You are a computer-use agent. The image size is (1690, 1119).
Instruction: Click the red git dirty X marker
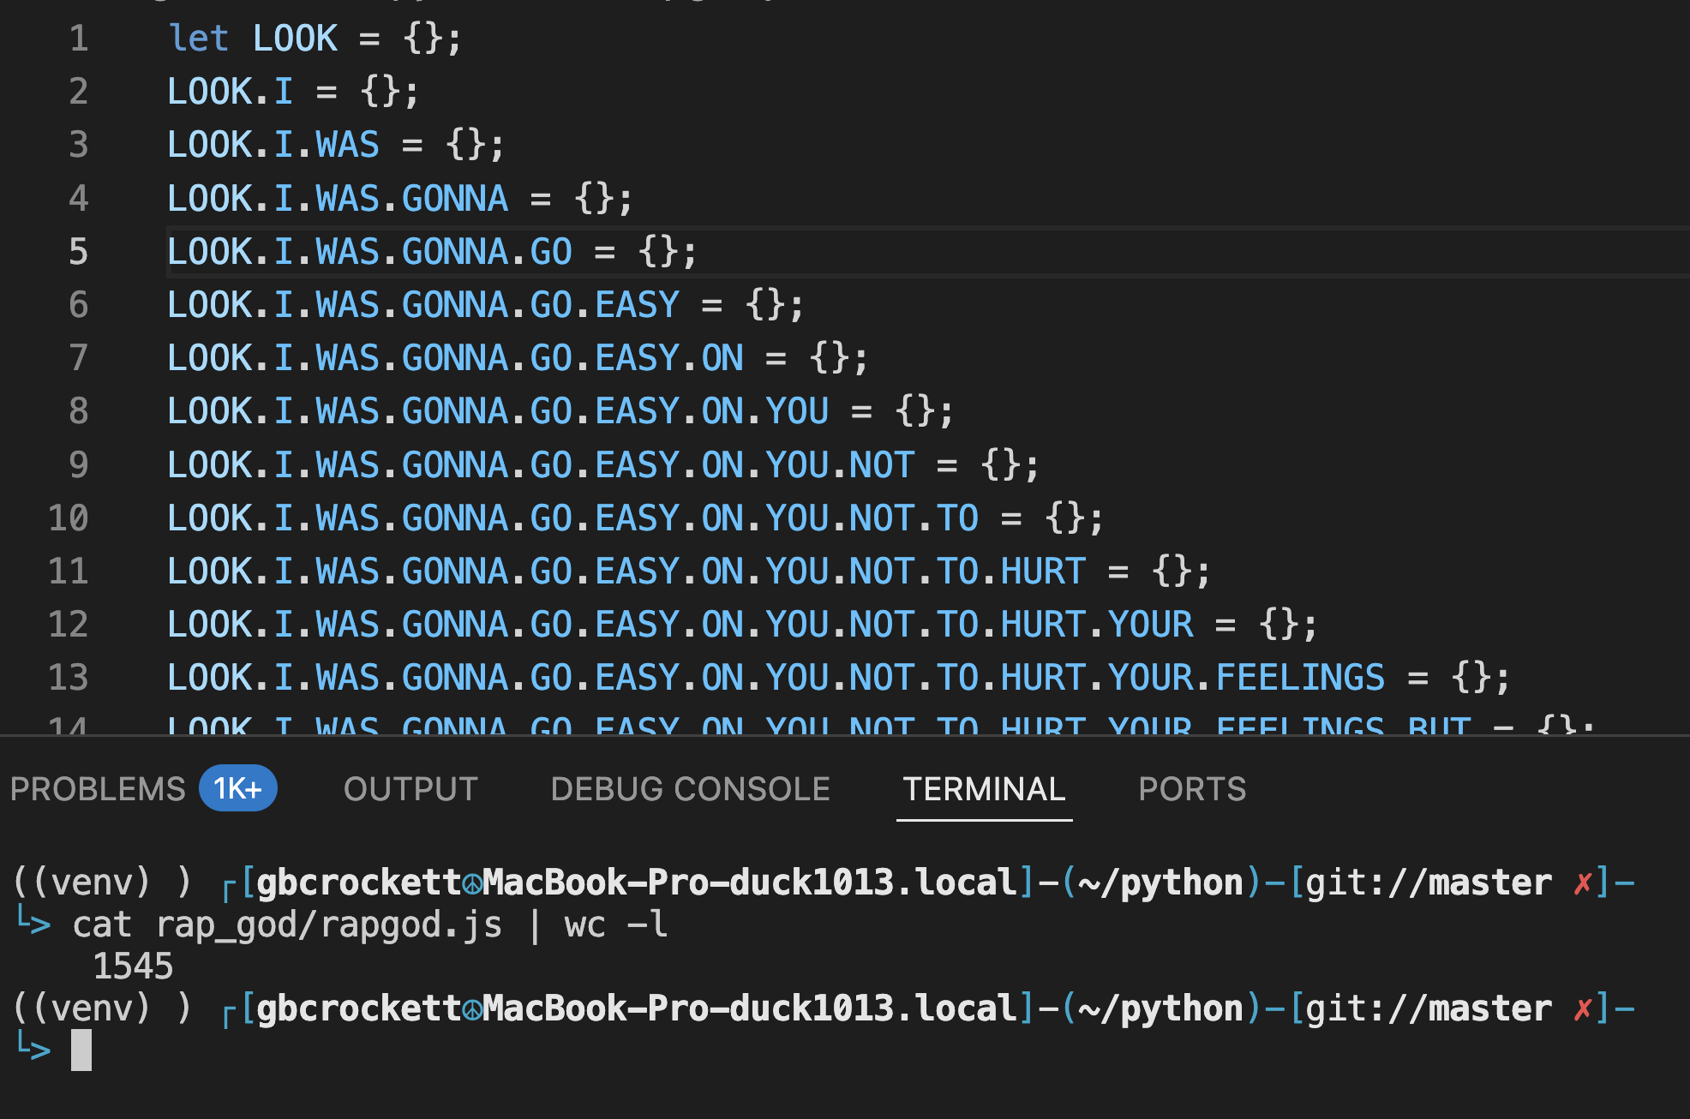[x=1582, y=883]
